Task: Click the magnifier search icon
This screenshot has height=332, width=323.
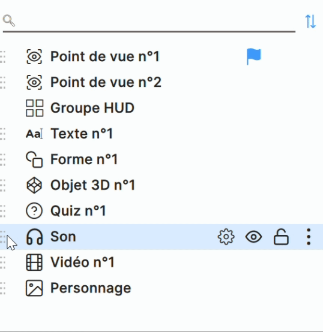Action: click(9, 20)
